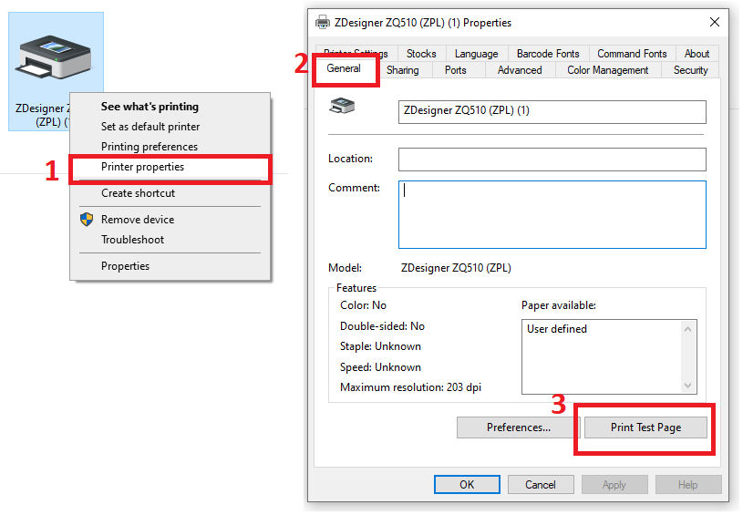This screenshot has width=743, height=515.
Task: Click the Speed: Unknown text
Action: (380, 367)
